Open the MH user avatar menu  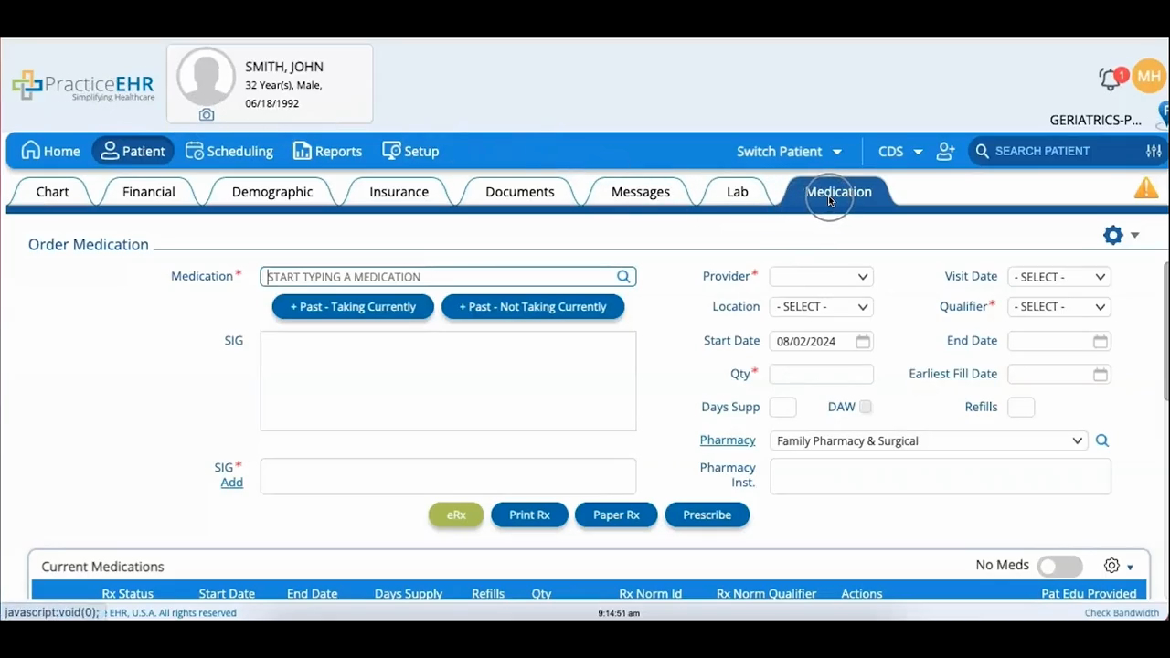click(1149, 77)
